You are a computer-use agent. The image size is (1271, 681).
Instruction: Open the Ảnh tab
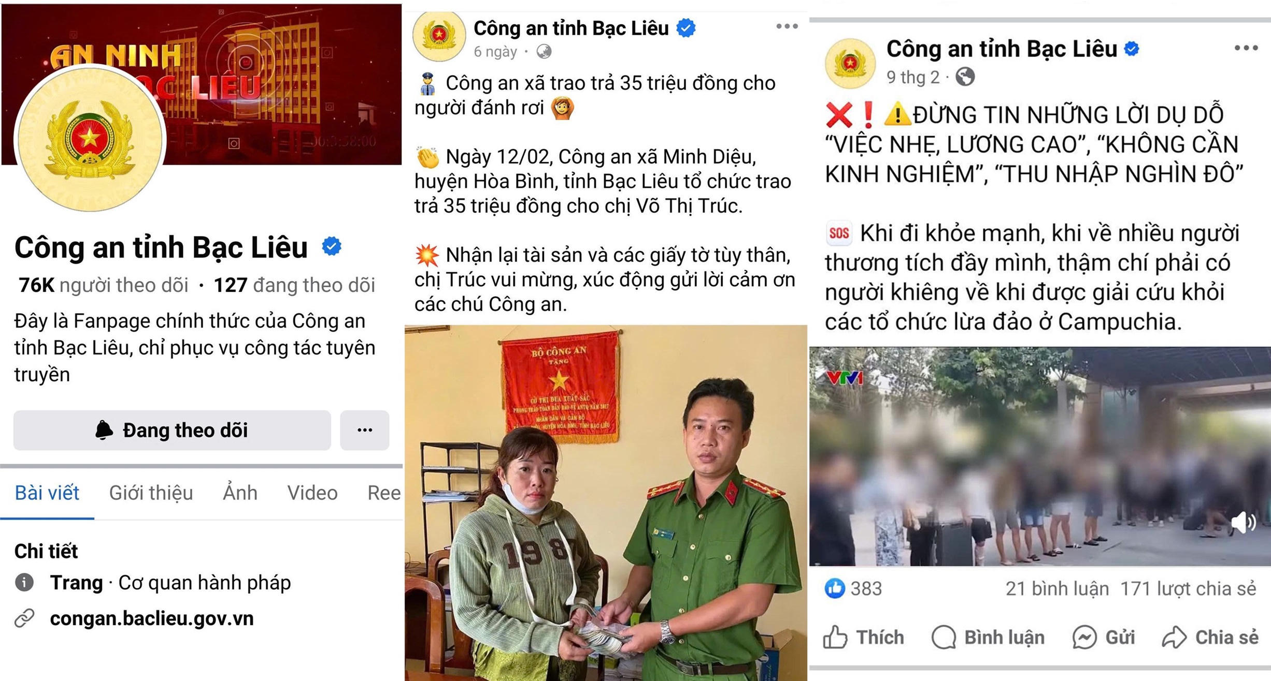click(x=240, y=493)
